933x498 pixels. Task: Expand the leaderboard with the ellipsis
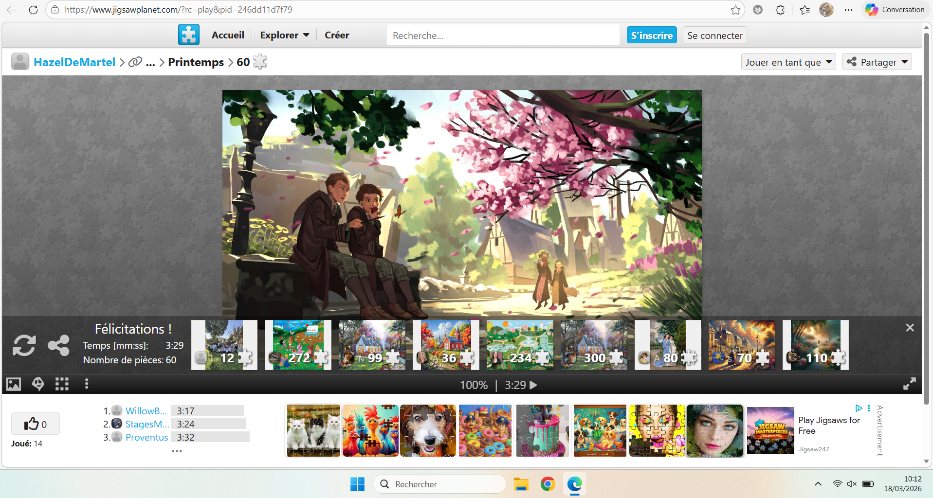177,451
